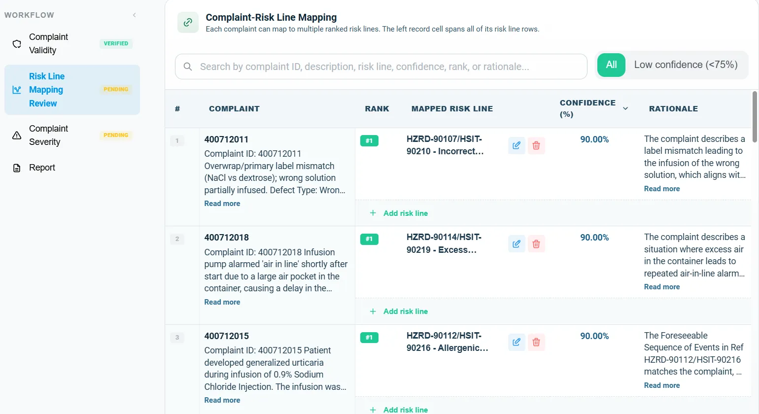
Task: Show only Low confidence (<75%) mappings
Action: click(686, 65)
